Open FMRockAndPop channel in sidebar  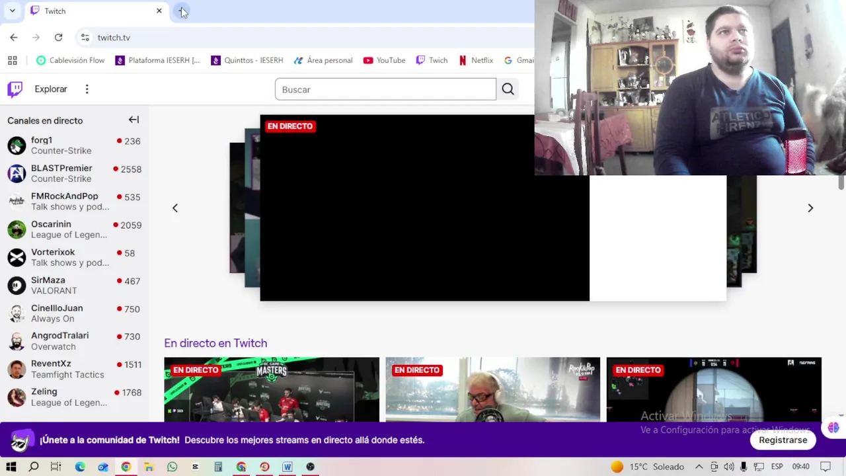[x=74, y=201]
